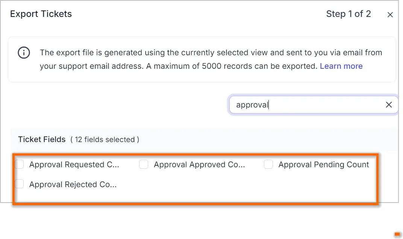Click the info circle icon in banner
Screen dimensions: 403x239
point(24,53)
